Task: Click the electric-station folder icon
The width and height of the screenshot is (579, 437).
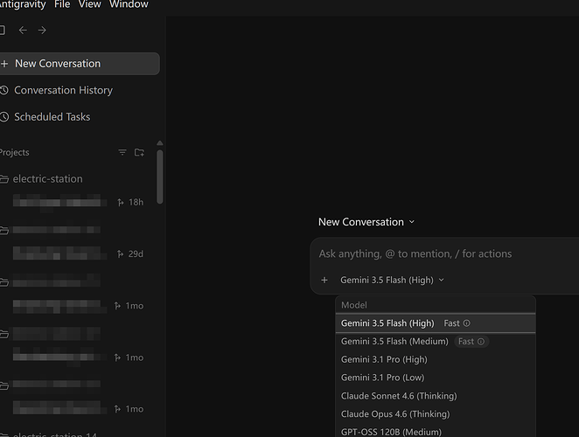Action: [4, 179]
